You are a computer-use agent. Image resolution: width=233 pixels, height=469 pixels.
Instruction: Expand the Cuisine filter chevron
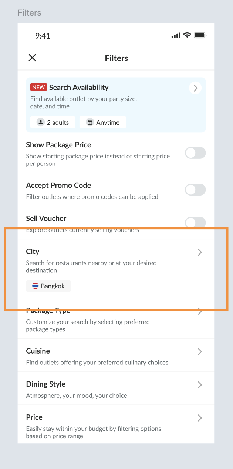click(200, 351)
